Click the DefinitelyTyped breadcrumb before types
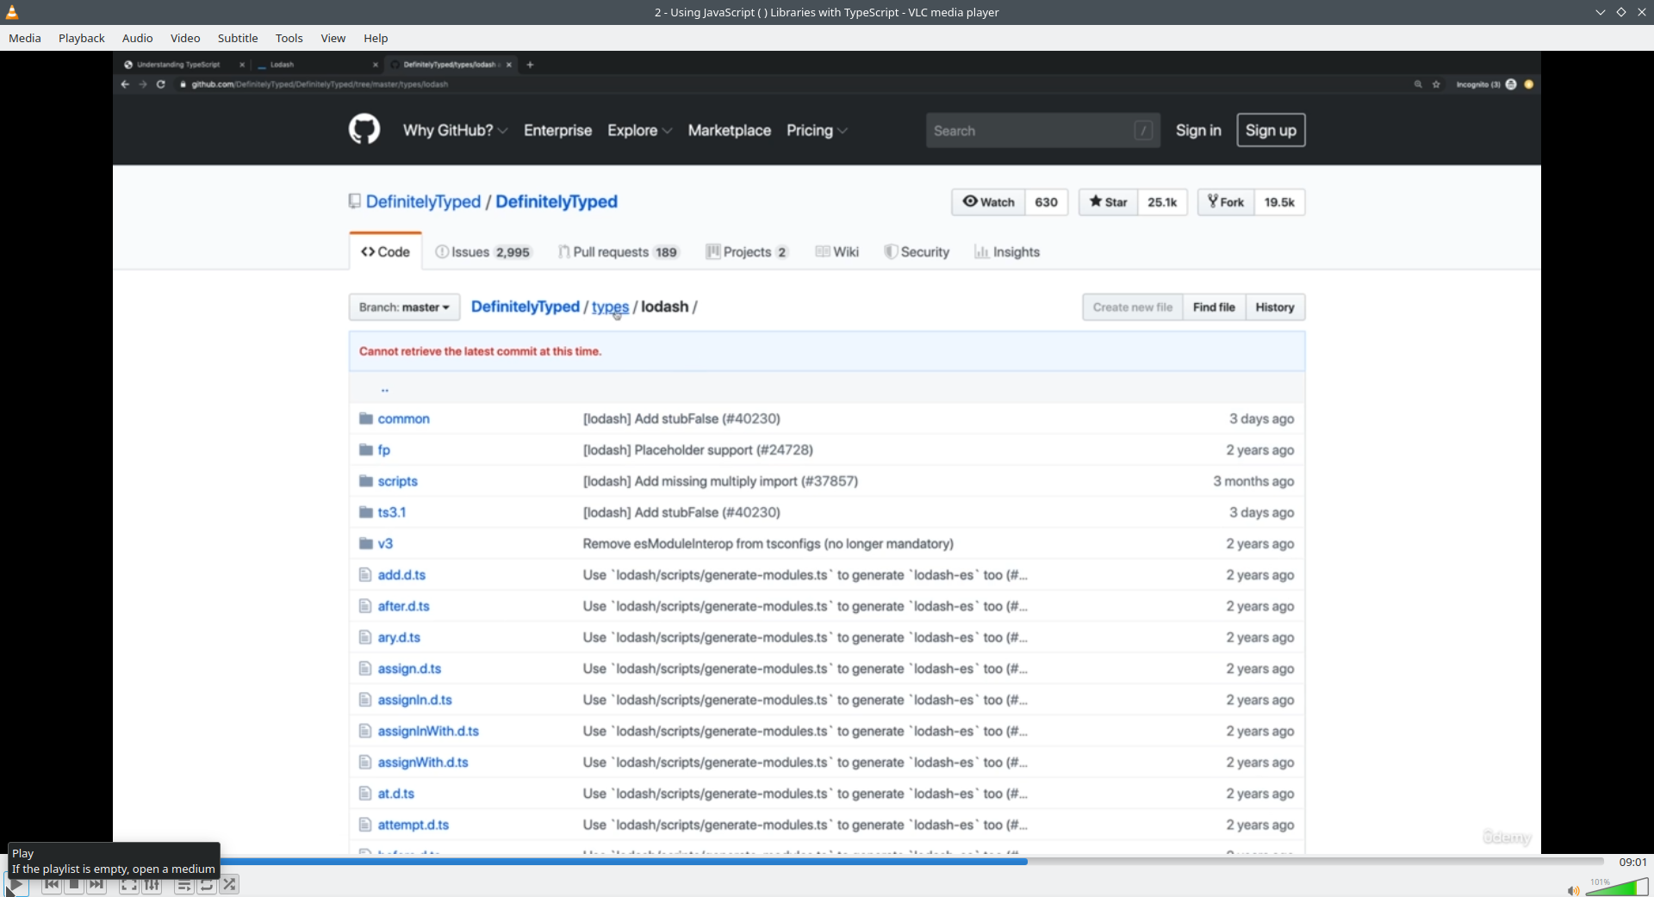Image resolution: width=1654 pixels, height=897 pixels. pos(525,307)
